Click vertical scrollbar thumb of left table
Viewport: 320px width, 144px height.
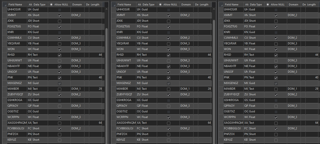(106, 85)
